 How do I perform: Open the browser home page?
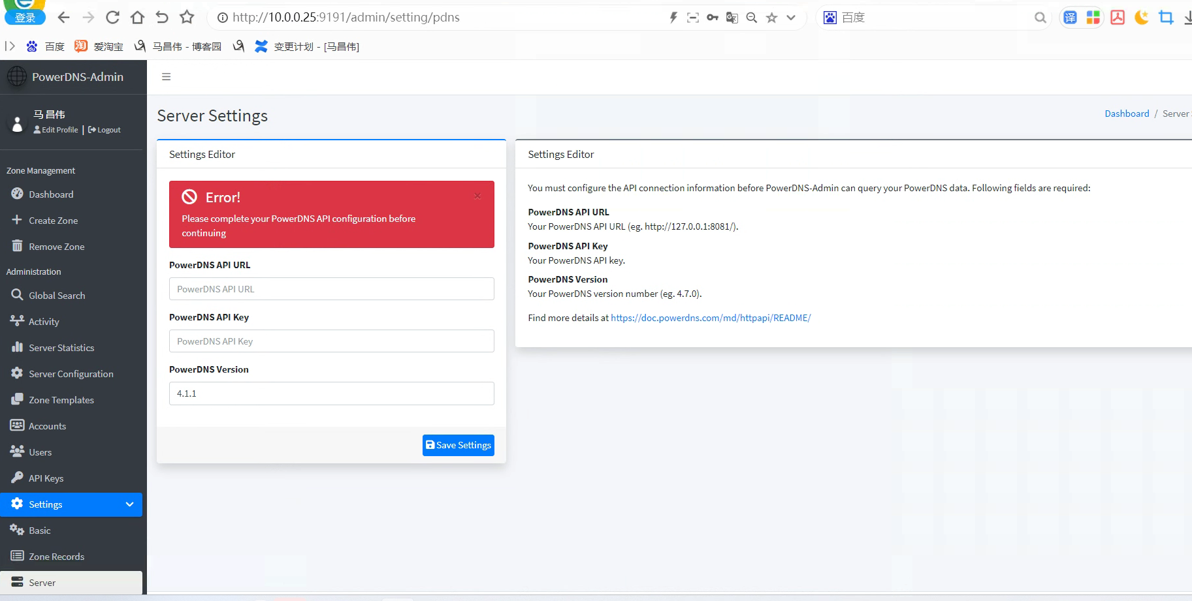[137, 18]
